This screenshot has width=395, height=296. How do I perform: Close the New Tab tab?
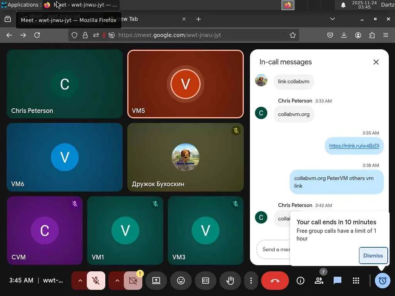[184, 19]
